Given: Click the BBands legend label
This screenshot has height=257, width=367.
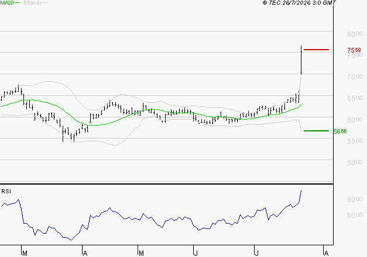Looking at the screenshot, I should point(33,3).
